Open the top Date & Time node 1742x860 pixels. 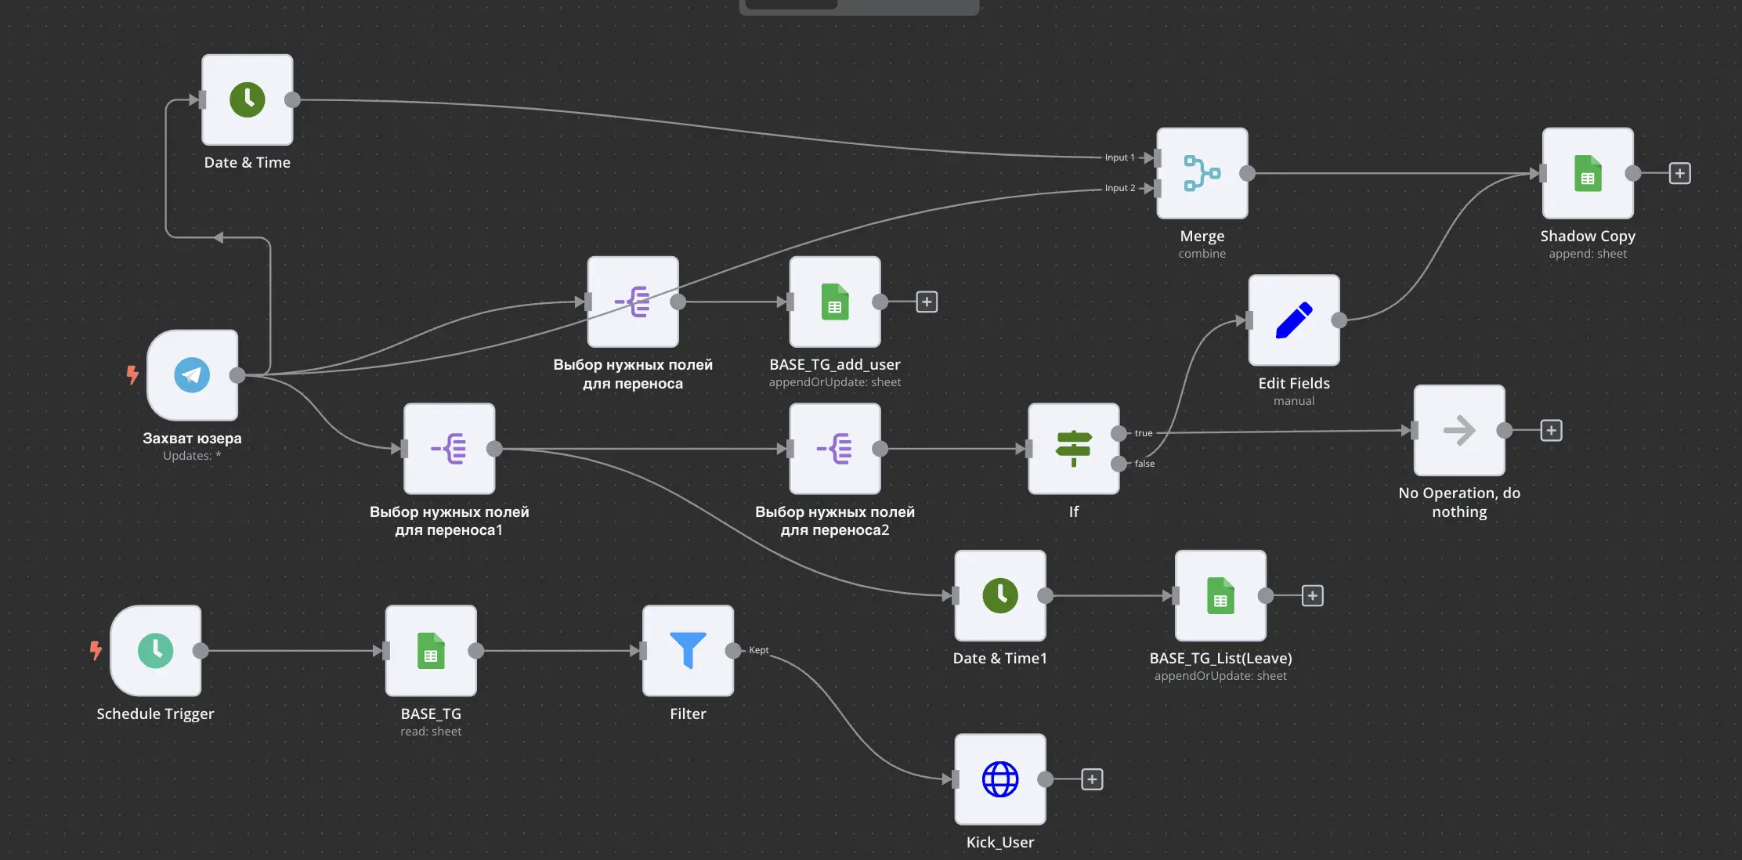pos(248,99)
